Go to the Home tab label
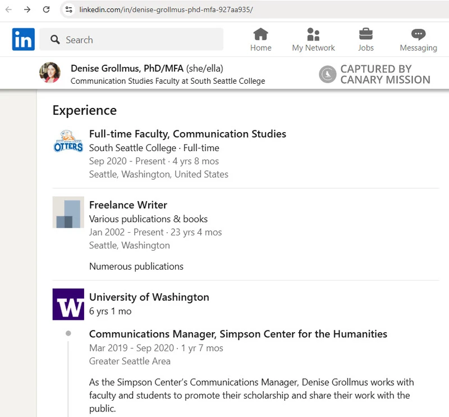Viewport: 449px width, 417px height. pos(260,48)
